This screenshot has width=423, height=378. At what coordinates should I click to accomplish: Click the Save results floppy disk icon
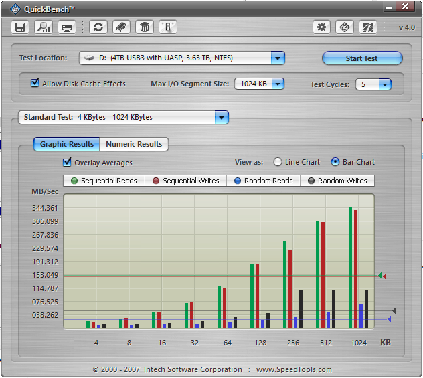20,27
